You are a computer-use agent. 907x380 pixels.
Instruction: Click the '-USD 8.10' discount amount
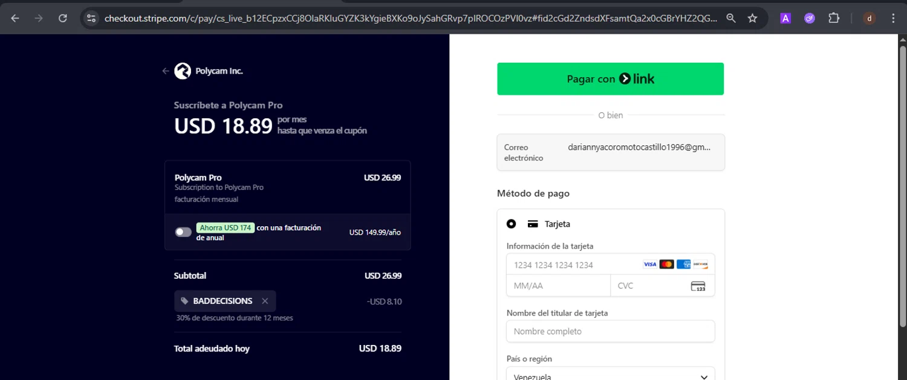click(x=384, y=301)
